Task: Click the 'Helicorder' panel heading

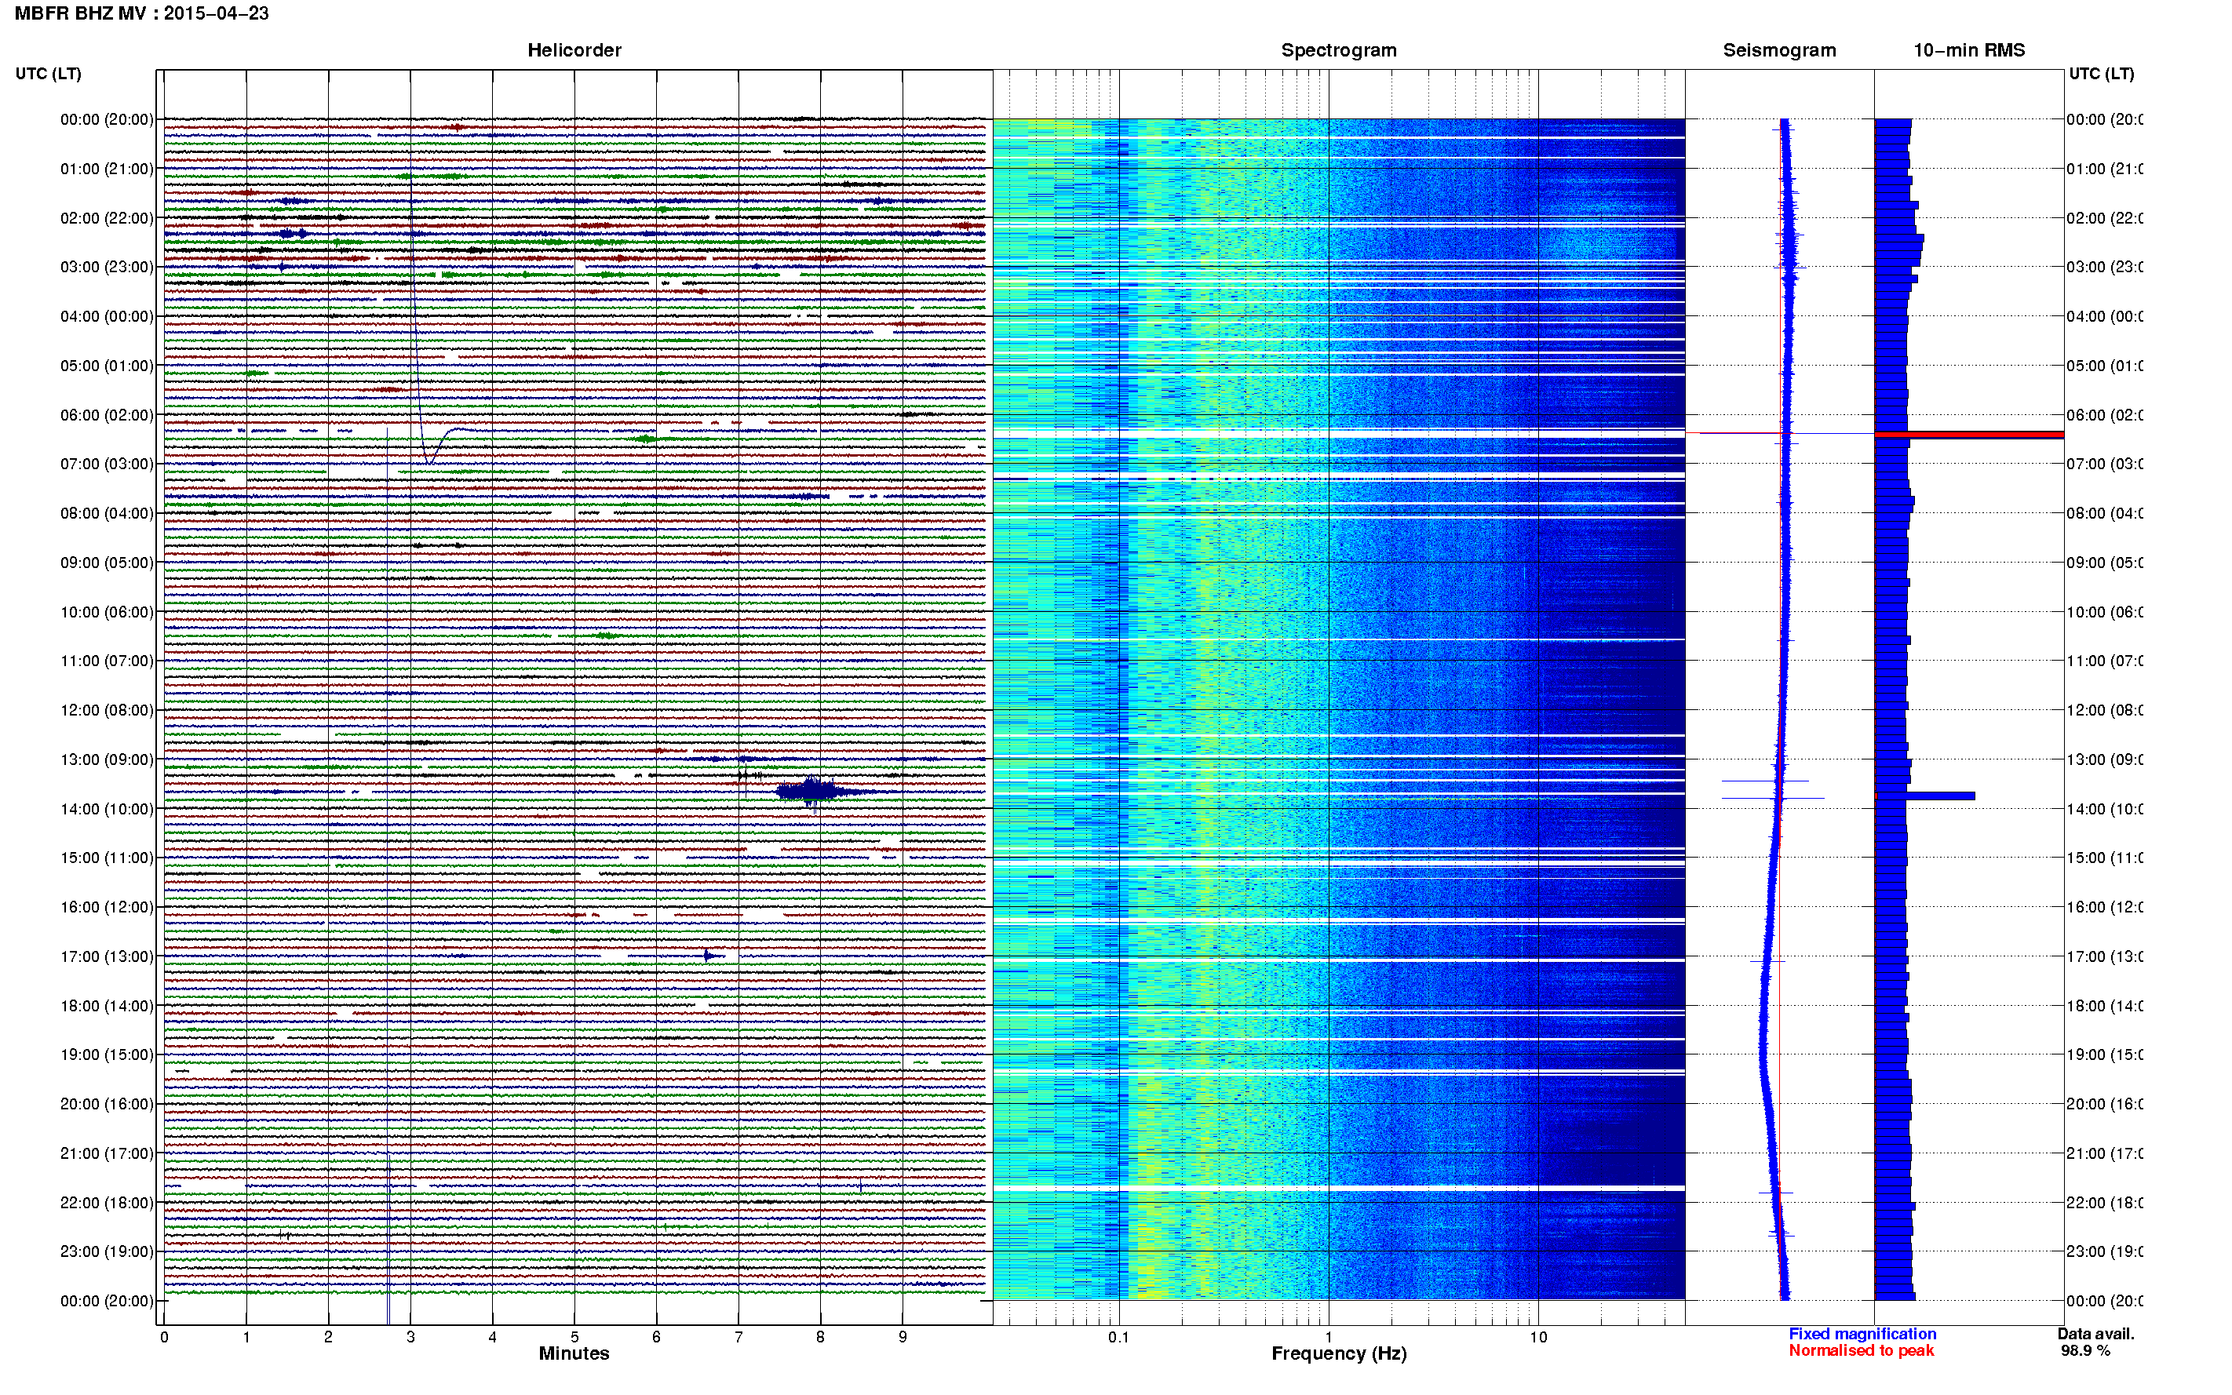Action: pyautogui.click(x=574, y=51)
